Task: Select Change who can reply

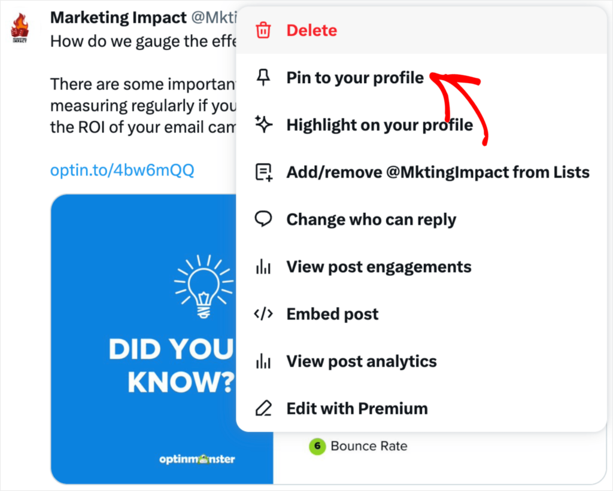Action: [371, 219]
